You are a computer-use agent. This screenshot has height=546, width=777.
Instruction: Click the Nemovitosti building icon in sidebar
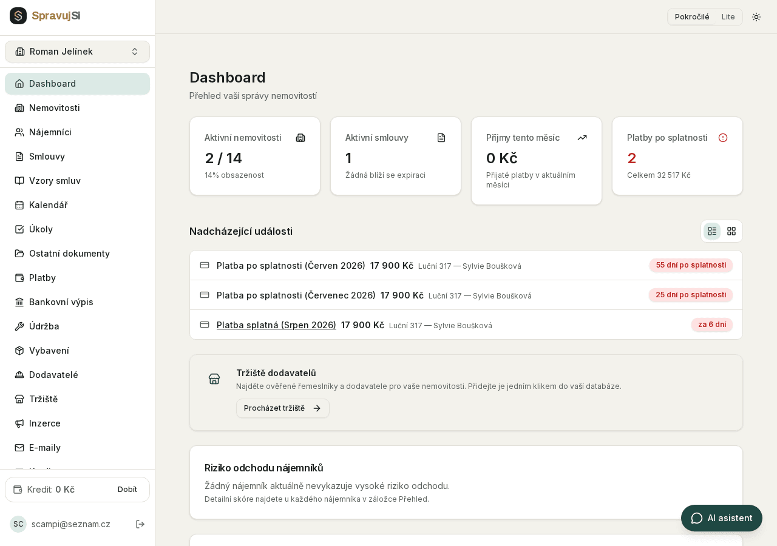pos(19,108)
